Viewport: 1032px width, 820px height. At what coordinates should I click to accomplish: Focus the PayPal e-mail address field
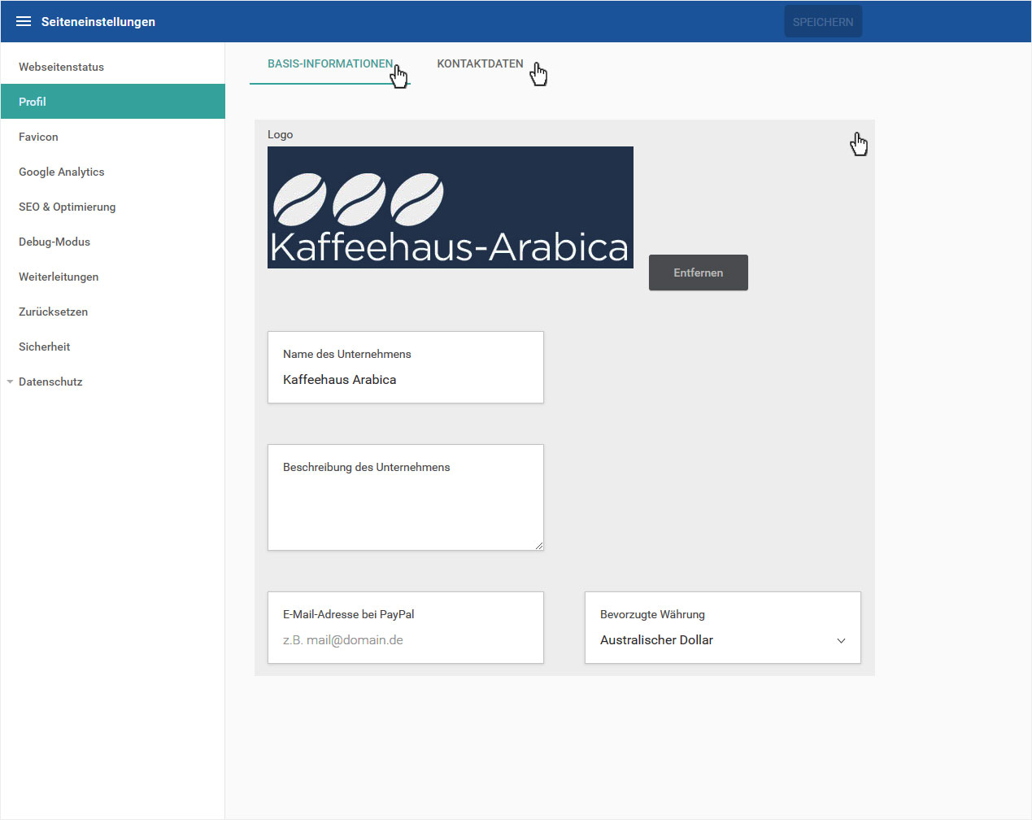(x=406, y=627)
